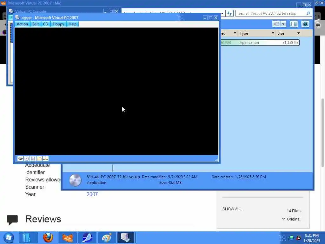Click the Reviews heading on webpage
This screenshot has height=244, width=325.
point(43,219)
